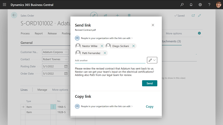Click the briefcase icon in the Copy link section
223x125 pixels.
click(77, 106)
